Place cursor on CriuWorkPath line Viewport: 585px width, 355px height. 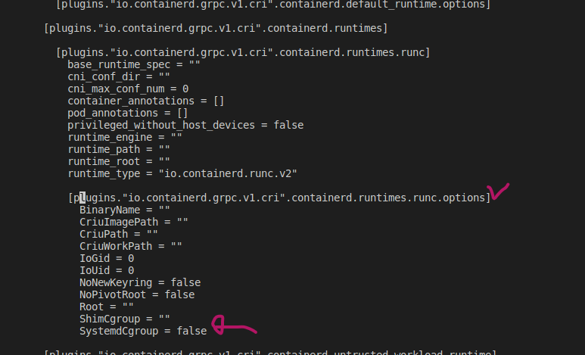point(131,246)
